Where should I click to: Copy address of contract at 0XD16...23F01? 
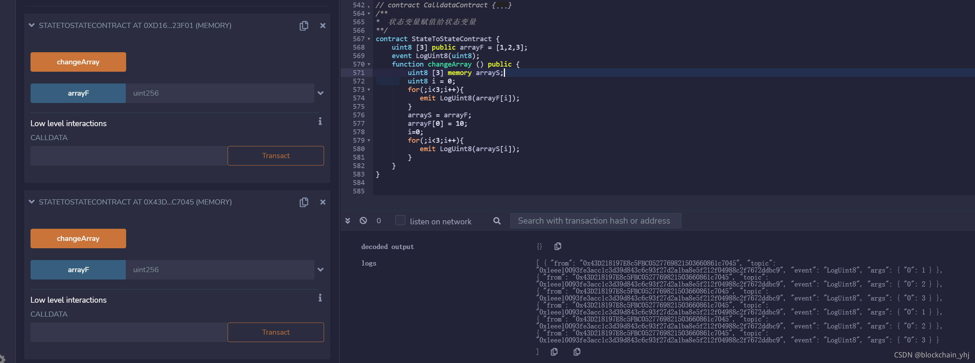[x=303, y=26]
